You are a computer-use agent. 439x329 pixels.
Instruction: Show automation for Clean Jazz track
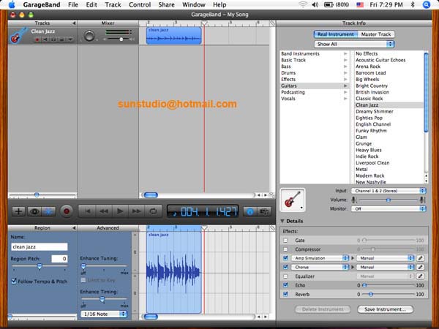(70, 39)
